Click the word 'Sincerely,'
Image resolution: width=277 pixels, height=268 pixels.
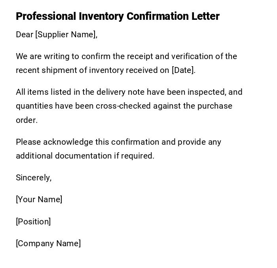point(34,178)
